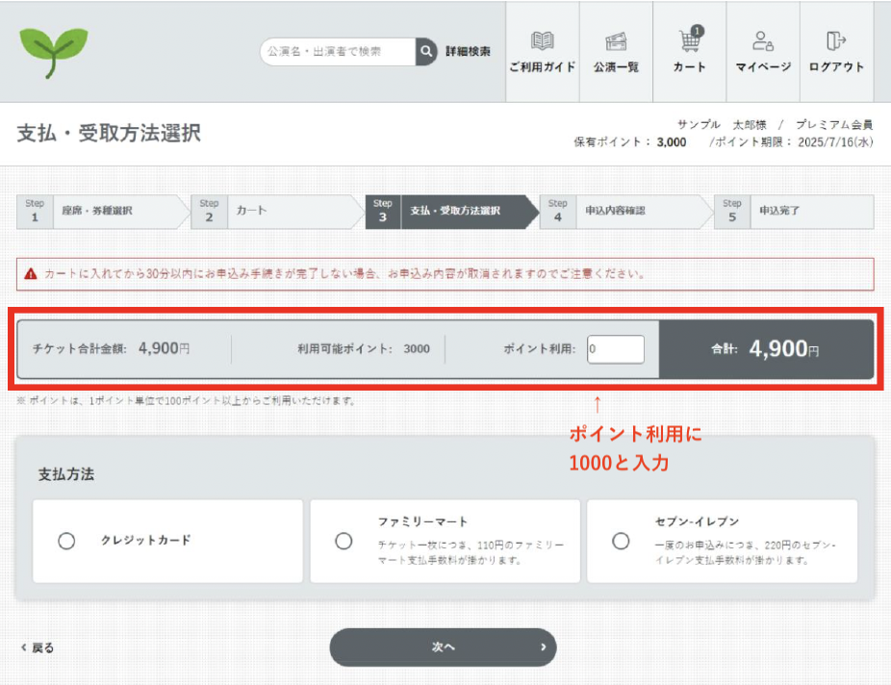The image size is (891, 685).
Task: Open the 公演一覧 ticket icon
Action: [616, 42]
